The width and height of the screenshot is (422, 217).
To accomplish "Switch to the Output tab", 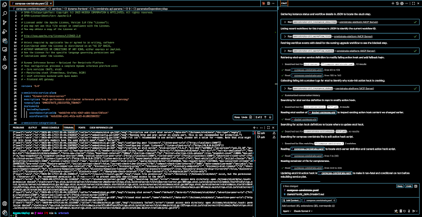I will pyautogui.click(x=33, y=127).
